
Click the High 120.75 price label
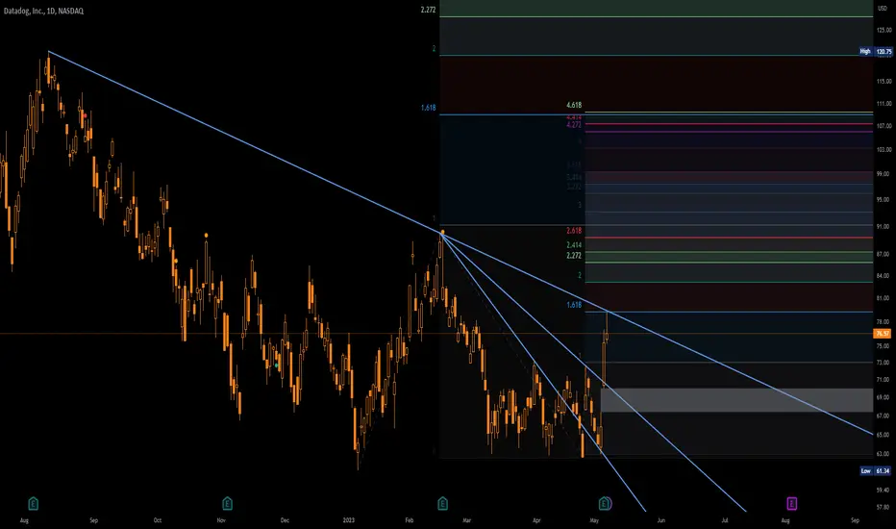click(x=877, y=52)
